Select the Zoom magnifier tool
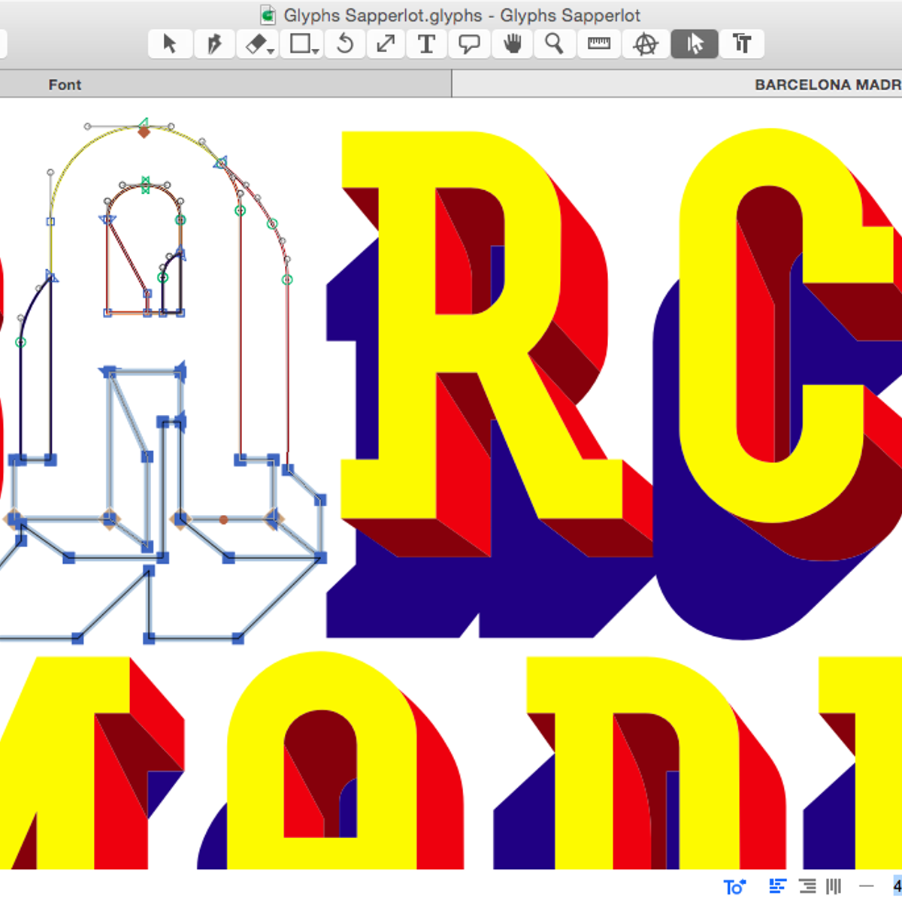 [x=555, y=44]
